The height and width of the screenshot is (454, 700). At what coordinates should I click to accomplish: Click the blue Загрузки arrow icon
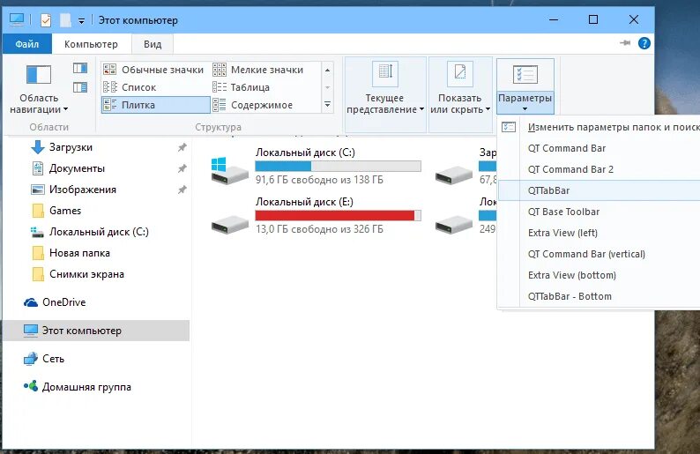click(38, 147)
